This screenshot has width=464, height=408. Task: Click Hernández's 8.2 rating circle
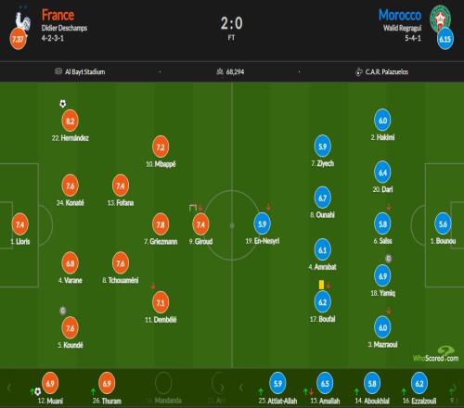coord(70,121)
